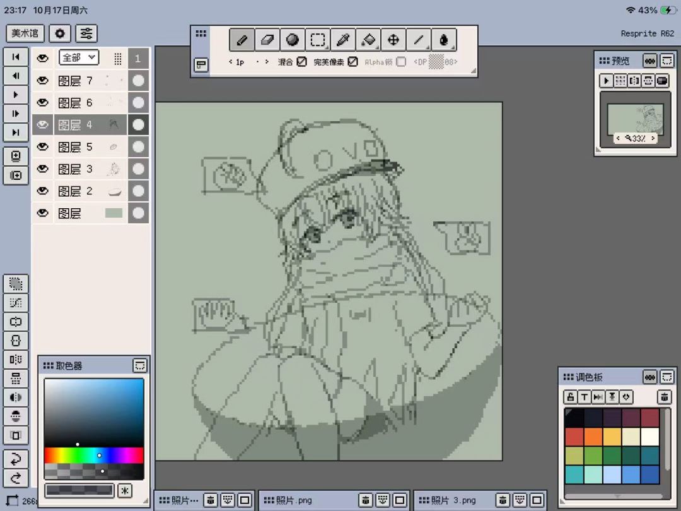Collapse the 预览 preview panel

(x=667, y=61)
